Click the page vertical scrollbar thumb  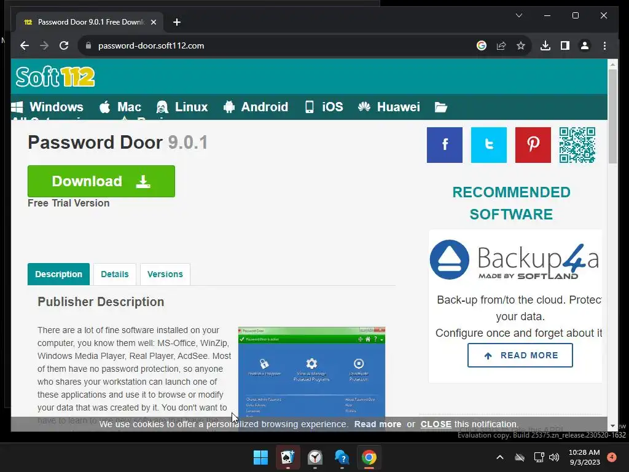pyautogui.click(x=612, y=116)
